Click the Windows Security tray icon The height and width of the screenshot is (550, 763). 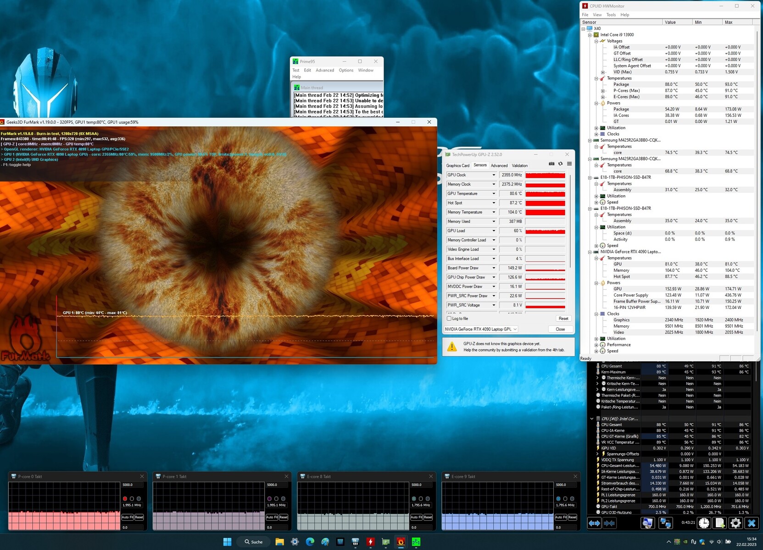(702, 542)
